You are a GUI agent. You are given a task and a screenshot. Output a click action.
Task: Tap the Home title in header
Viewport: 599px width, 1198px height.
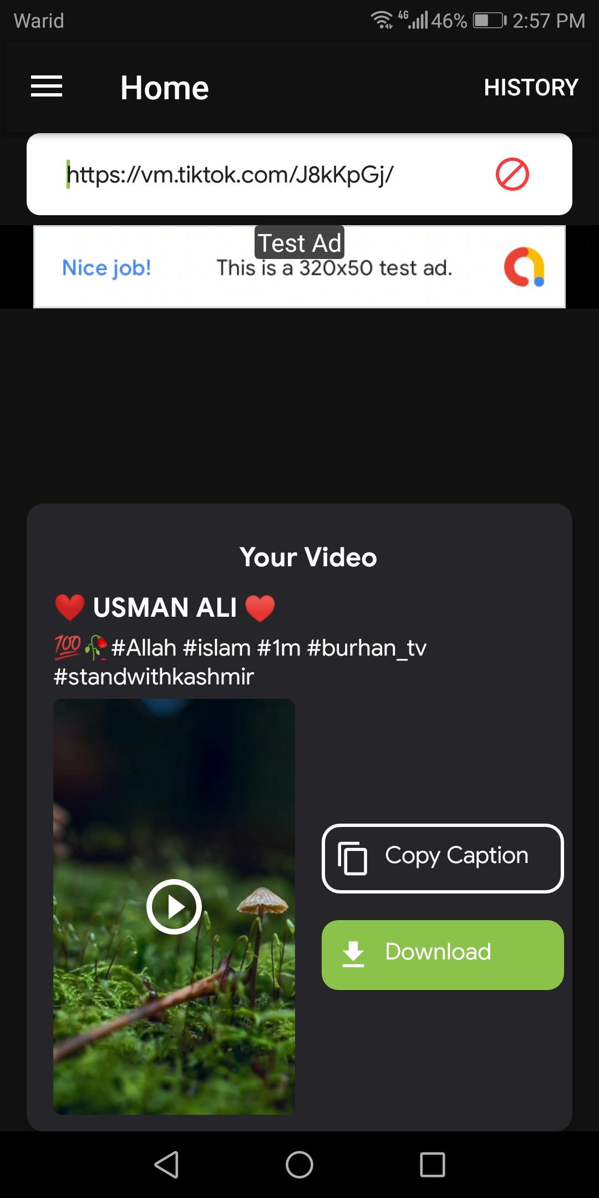click(165, 88)
